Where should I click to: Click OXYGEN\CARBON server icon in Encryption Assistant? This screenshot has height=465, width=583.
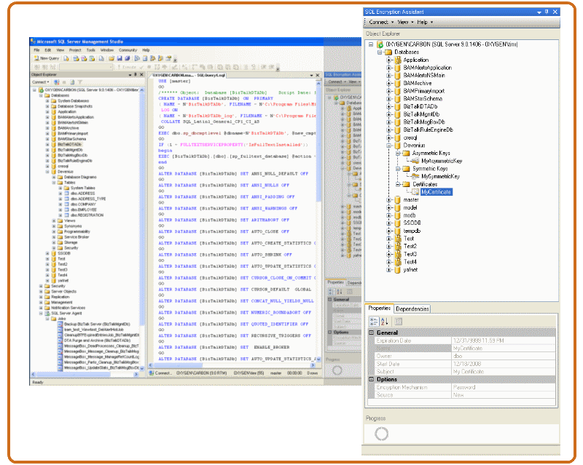pyautogui.click(x=380, y=44)
